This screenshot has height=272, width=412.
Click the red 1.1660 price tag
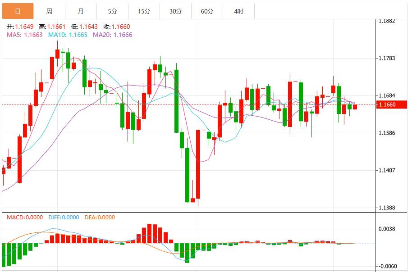coord(392,104)
